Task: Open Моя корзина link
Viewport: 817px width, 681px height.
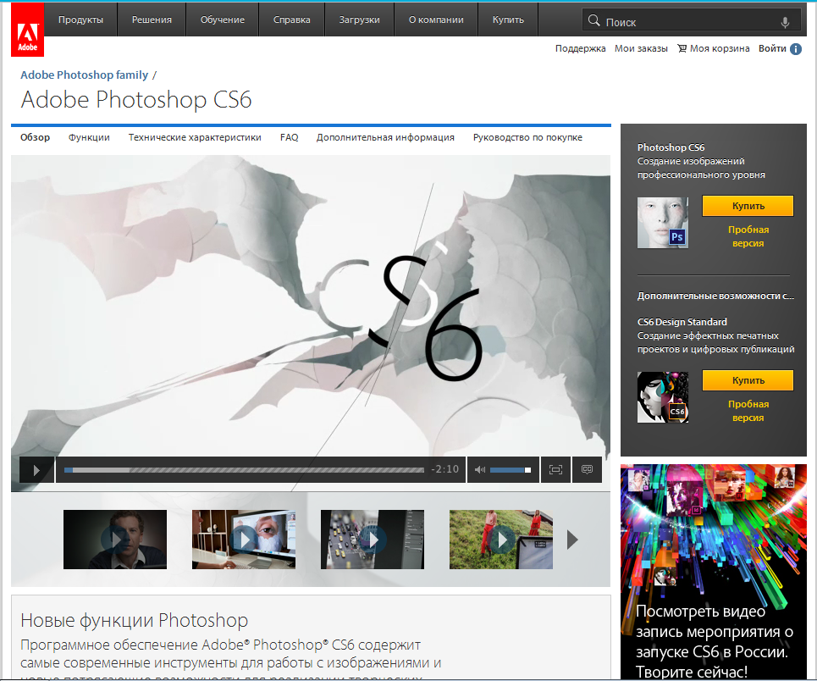Action: [720, 48]
